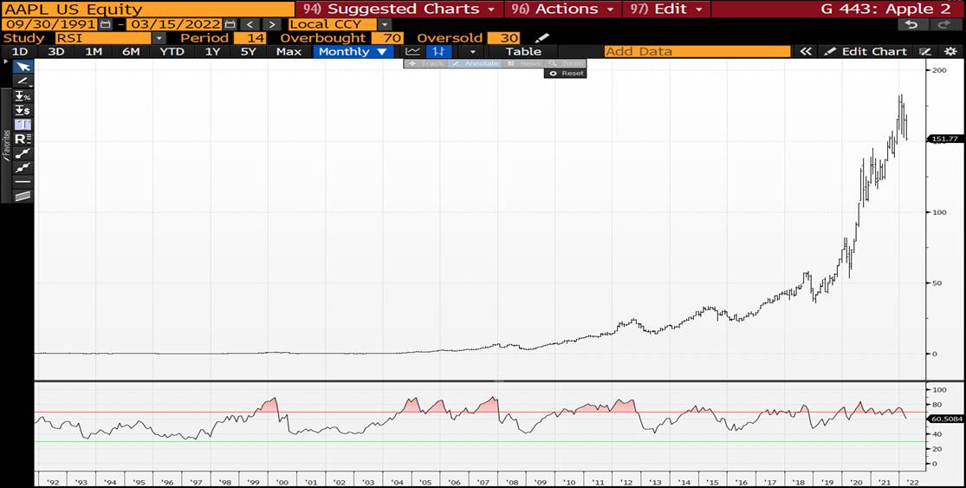The width and height of the screenshot is (966, 488).
Task: Open the end date calendar picker
Action: click(x=230, y=24)
